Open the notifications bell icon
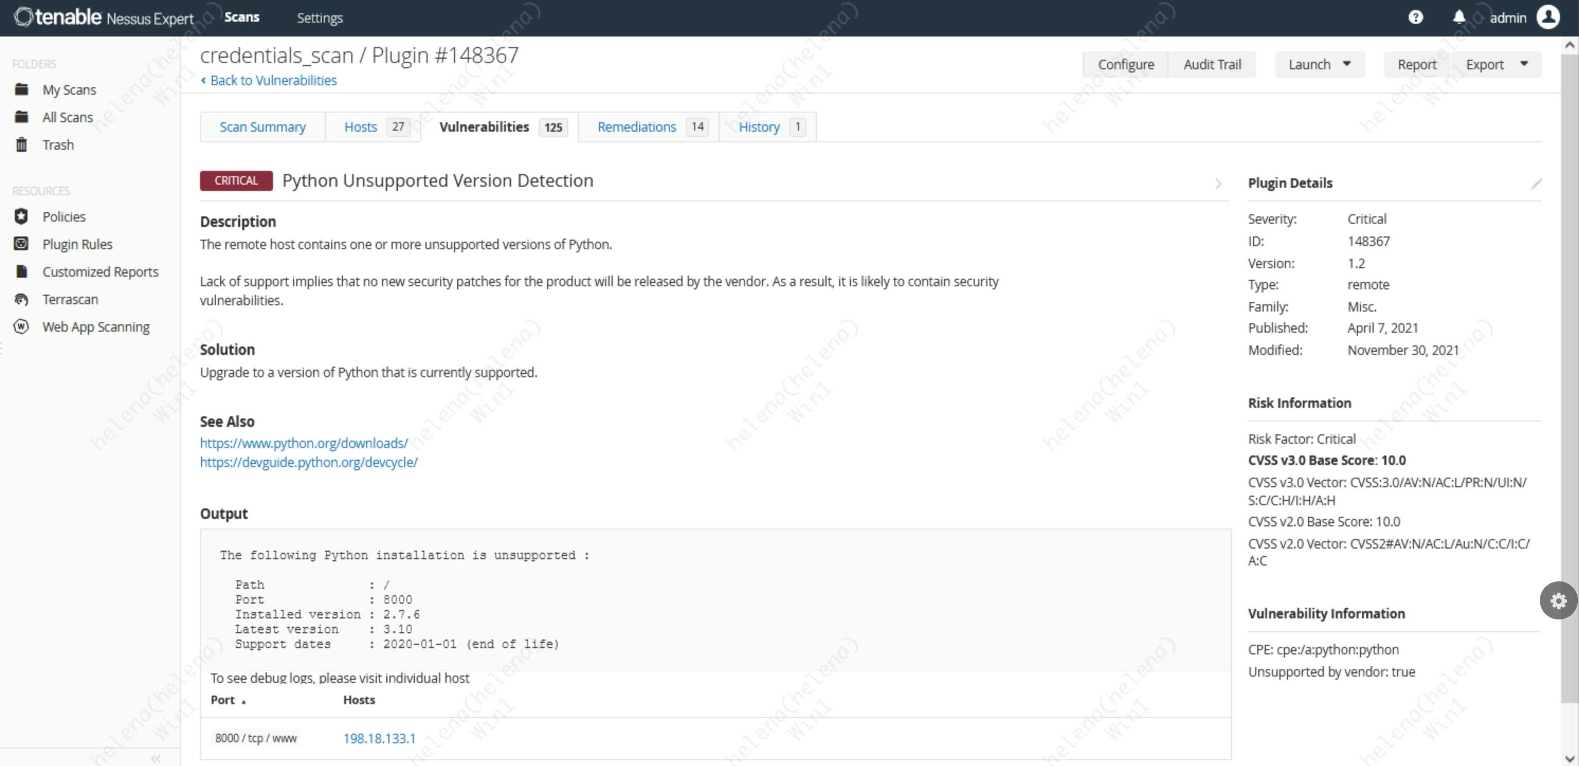This screenshot has height=766, width=1579. 1459,17
